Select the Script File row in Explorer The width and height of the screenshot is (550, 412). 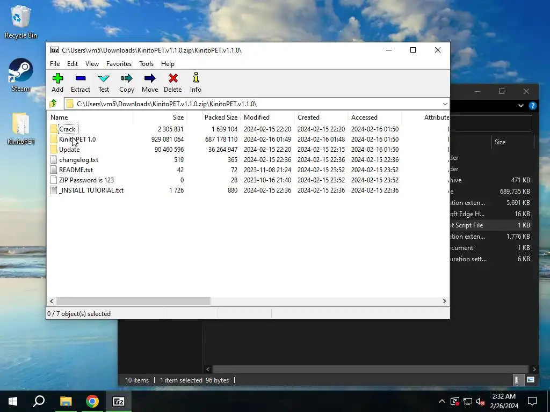pyautogui.click(x=491, y=225)
